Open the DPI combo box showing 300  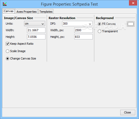[x=77, y=24]
